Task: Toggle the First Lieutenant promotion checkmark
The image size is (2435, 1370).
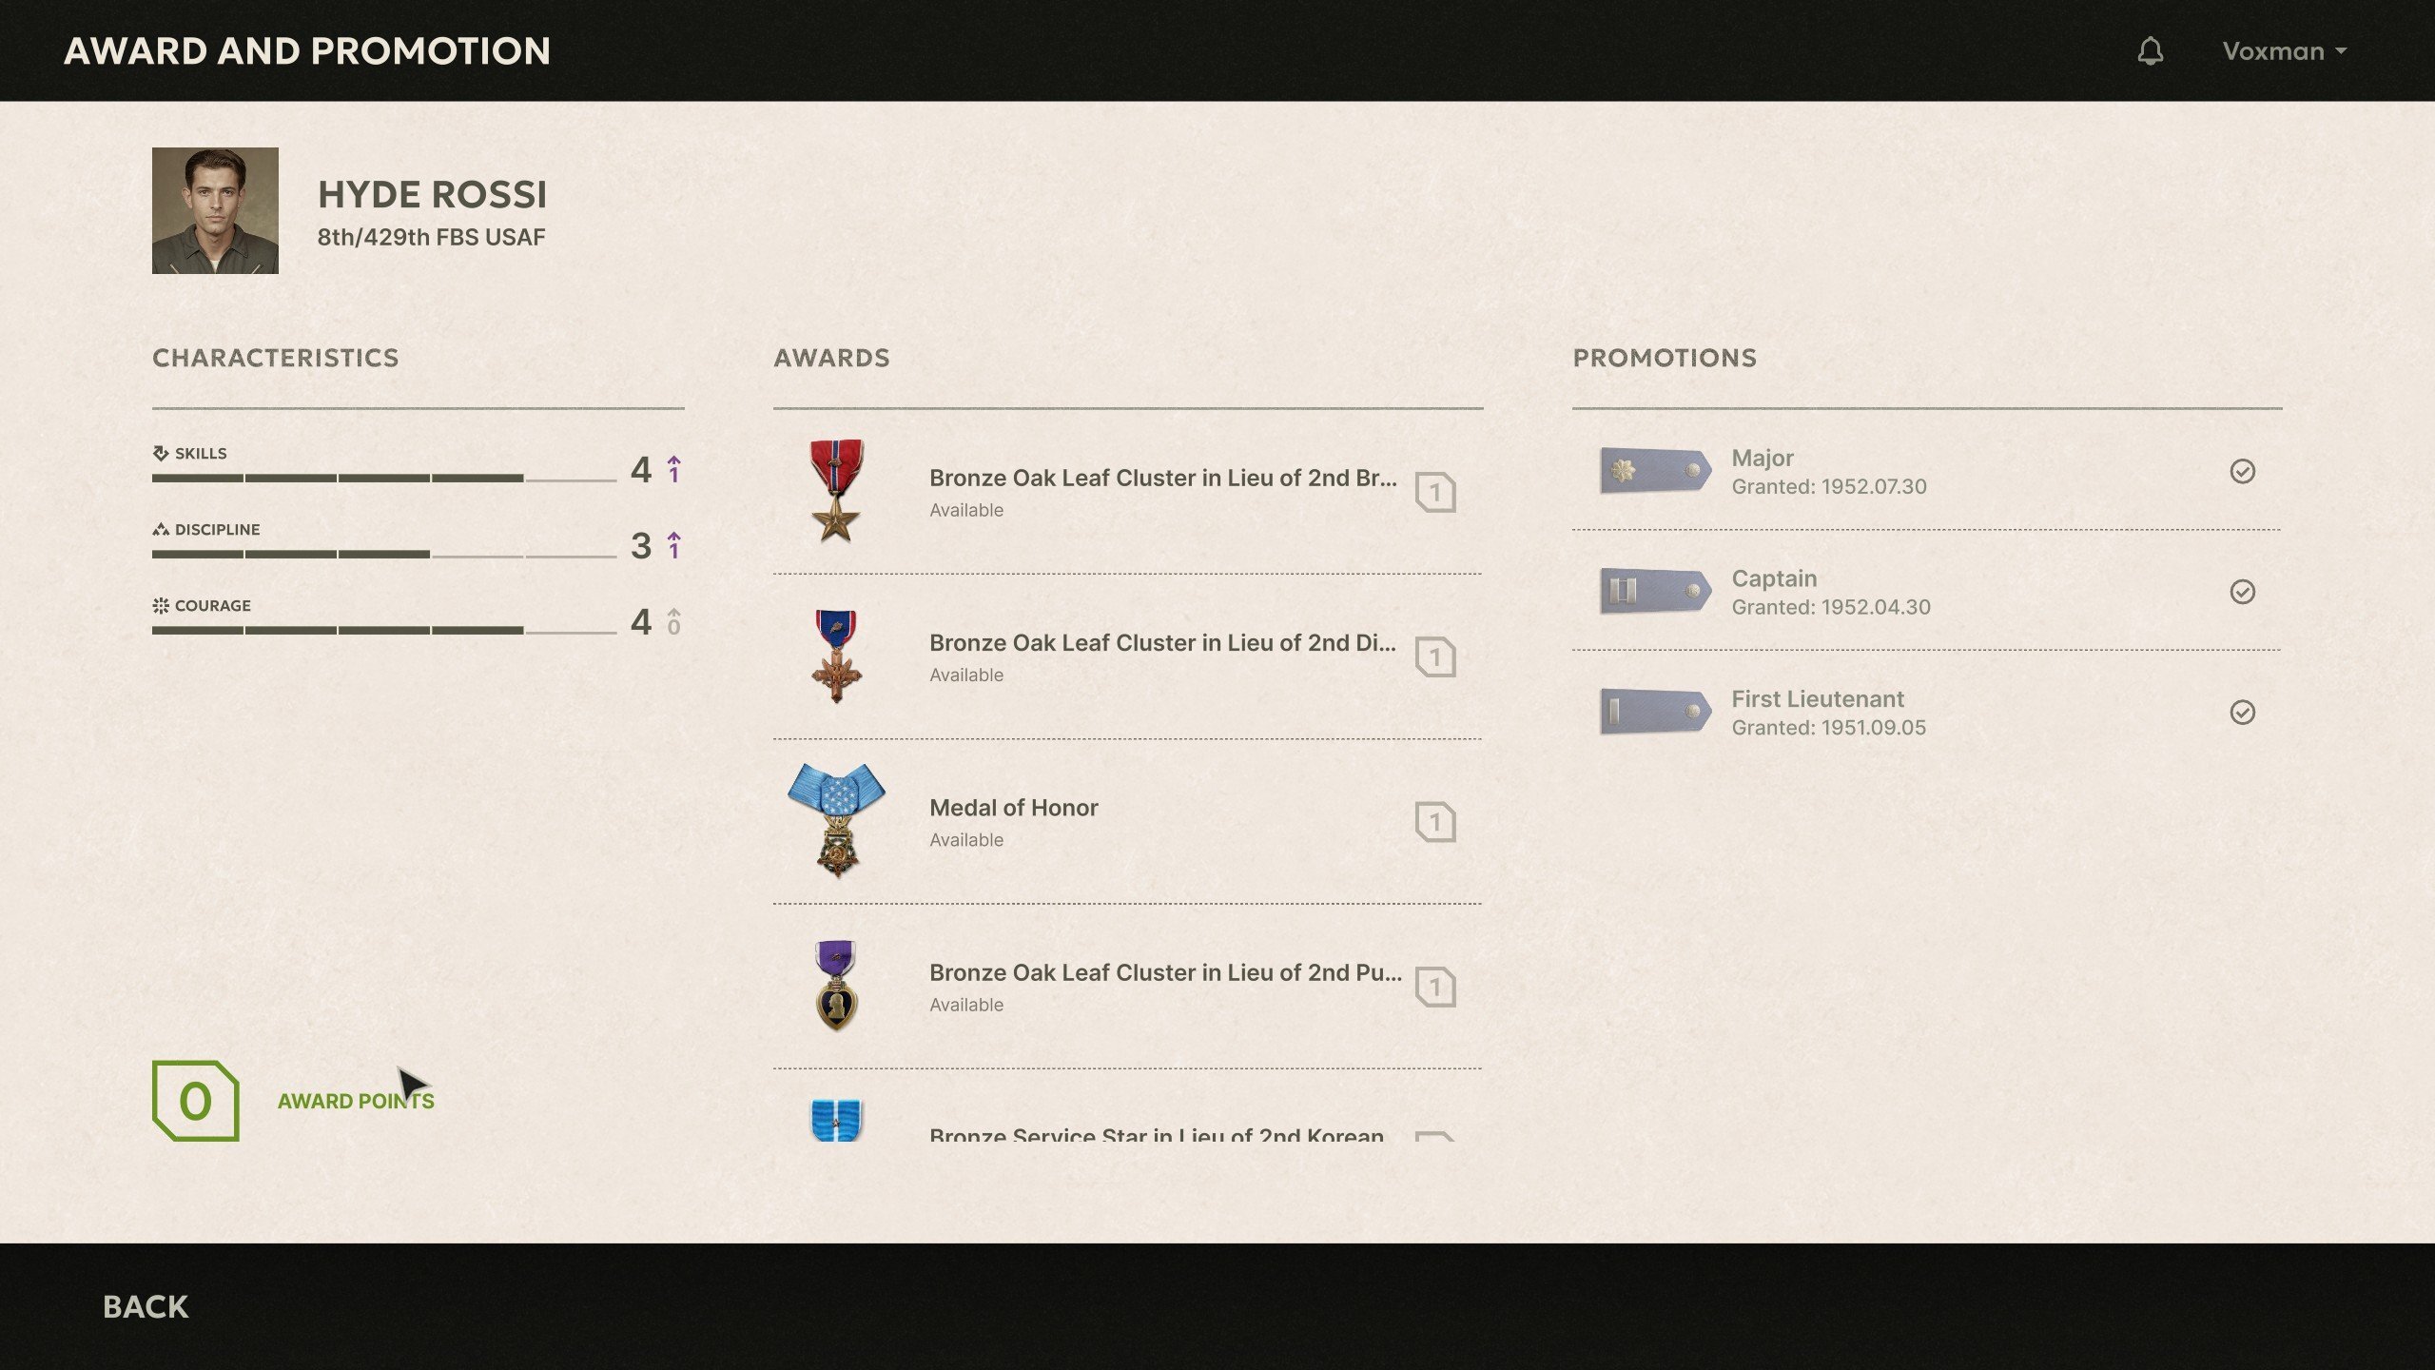Action: (2242, 713)
